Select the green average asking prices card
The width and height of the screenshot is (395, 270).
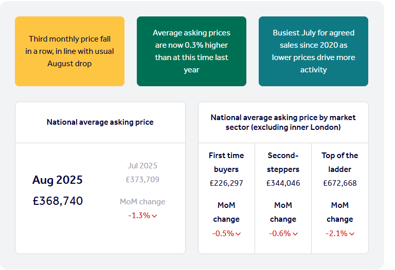[191, 51]
